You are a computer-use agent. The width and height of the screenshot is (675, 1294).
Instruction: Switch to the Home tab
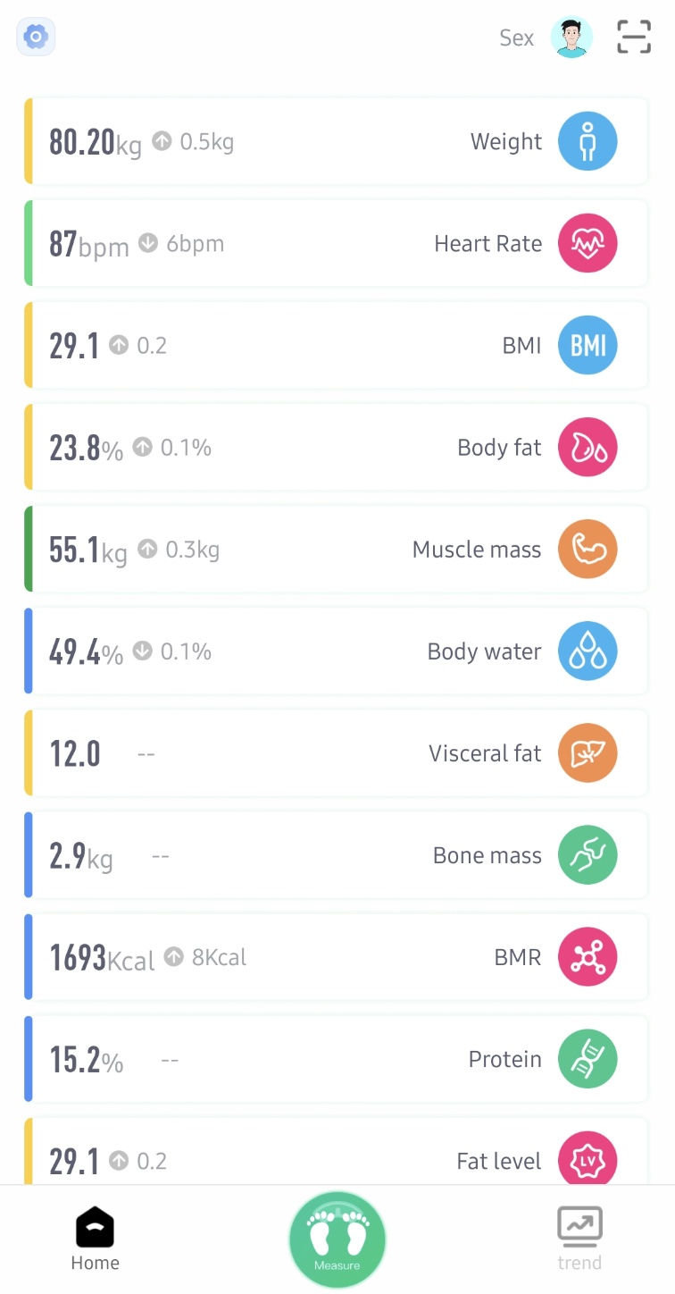pyautogui.click(x=95, y=1239)
